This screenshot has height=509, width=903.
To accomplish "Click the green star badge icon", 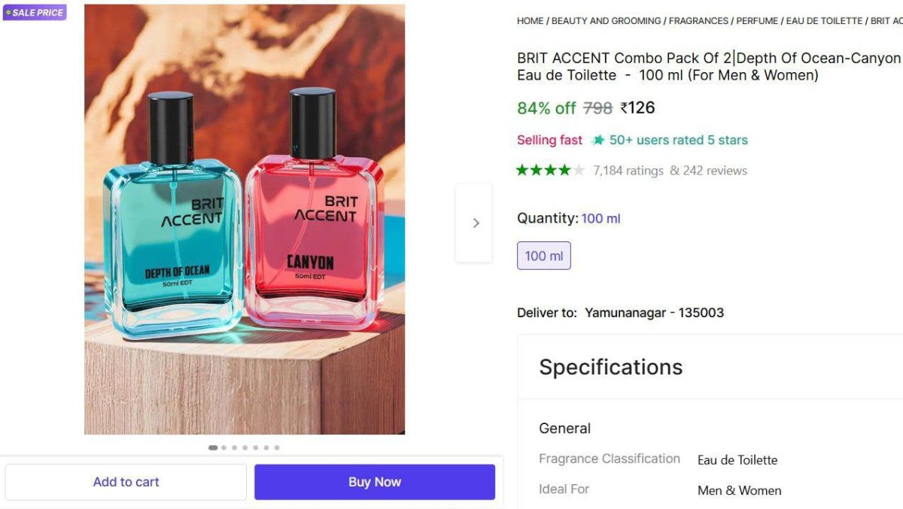I will click(598, 140).
